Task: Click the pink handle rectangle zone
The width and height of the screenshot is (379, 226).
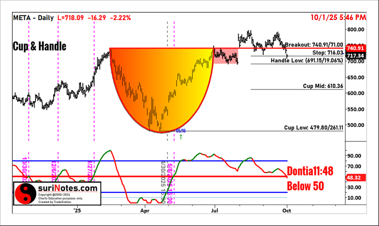Action: pos(226,56)
